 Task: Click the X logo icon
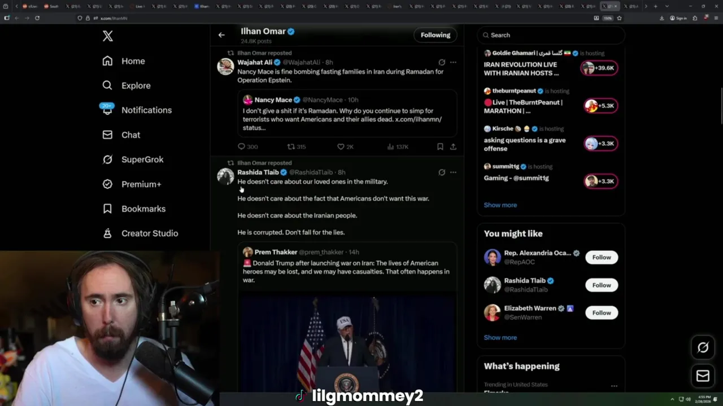click(107, 36)
